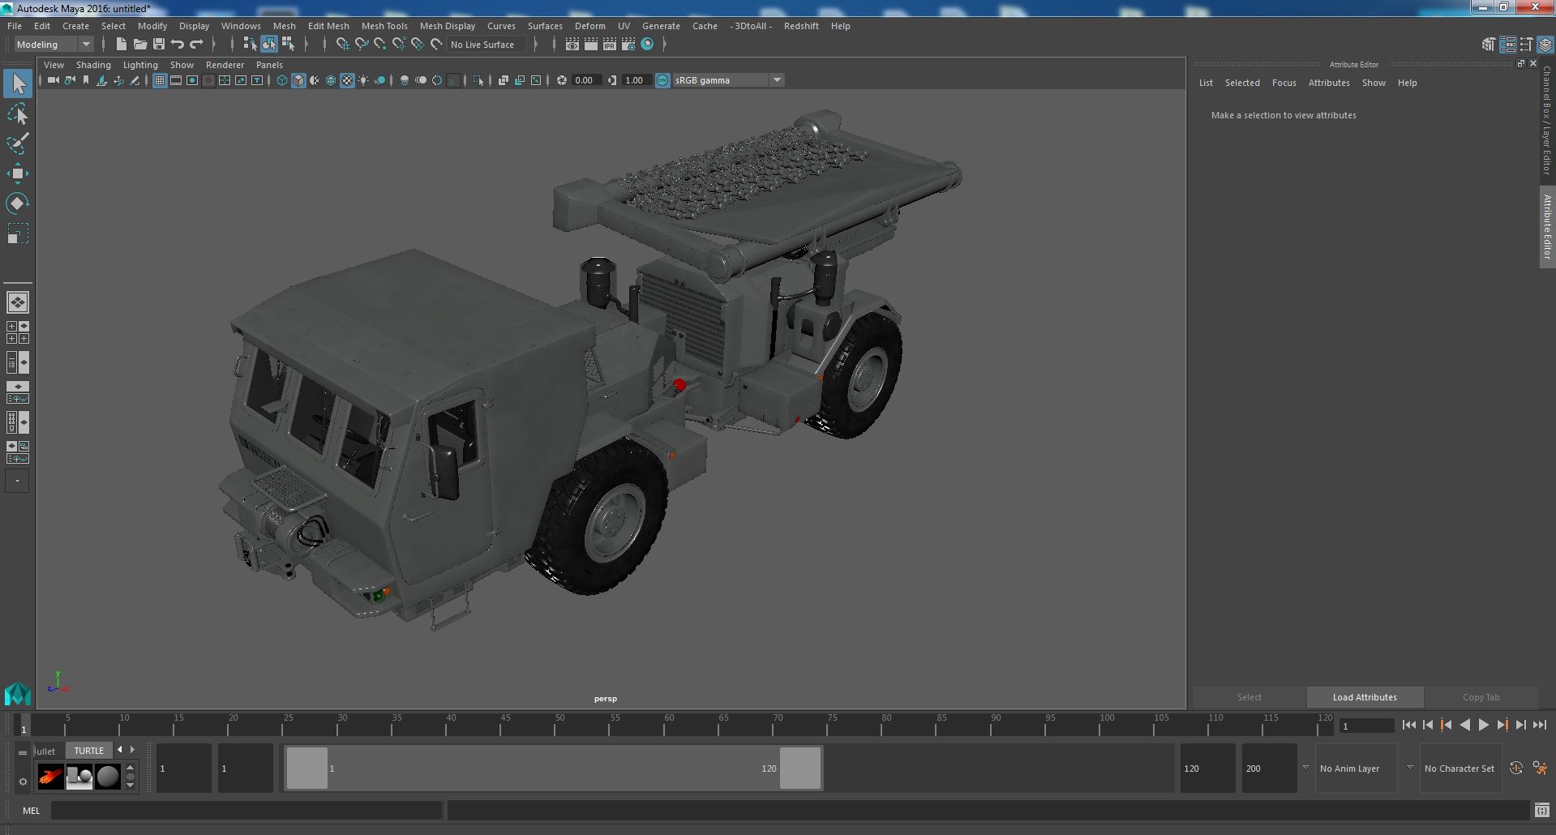
Task: Toggle viewport grid display
Action: (x=160, y=80)
